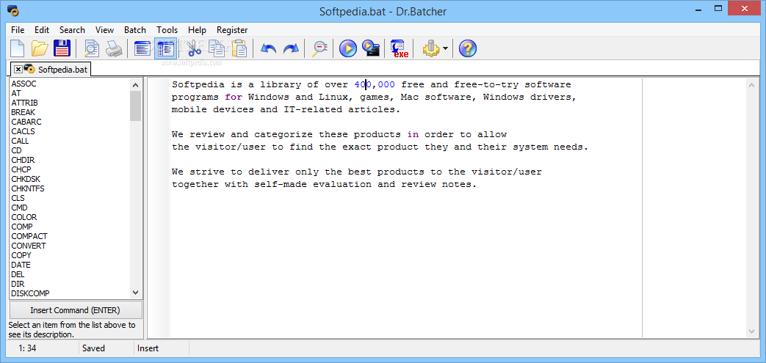
Task: Select CHDIR command
Action: [69, 160]
